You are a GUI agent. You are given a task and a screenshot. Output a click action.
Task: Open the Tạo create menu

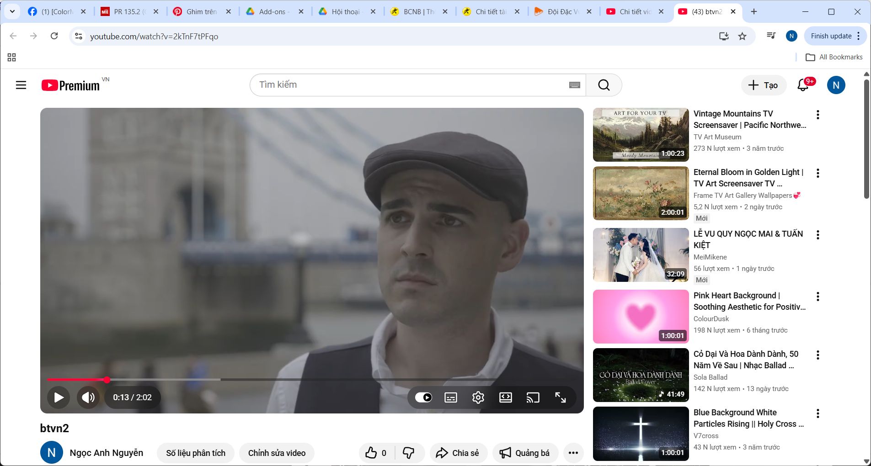(764, 85)
